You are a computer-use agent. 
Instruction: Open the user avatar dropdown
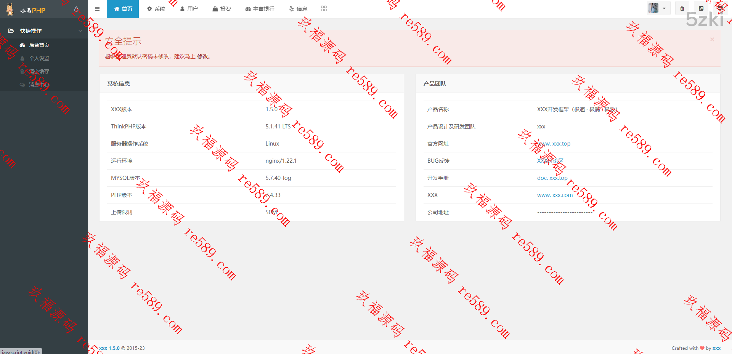(658, 8)
